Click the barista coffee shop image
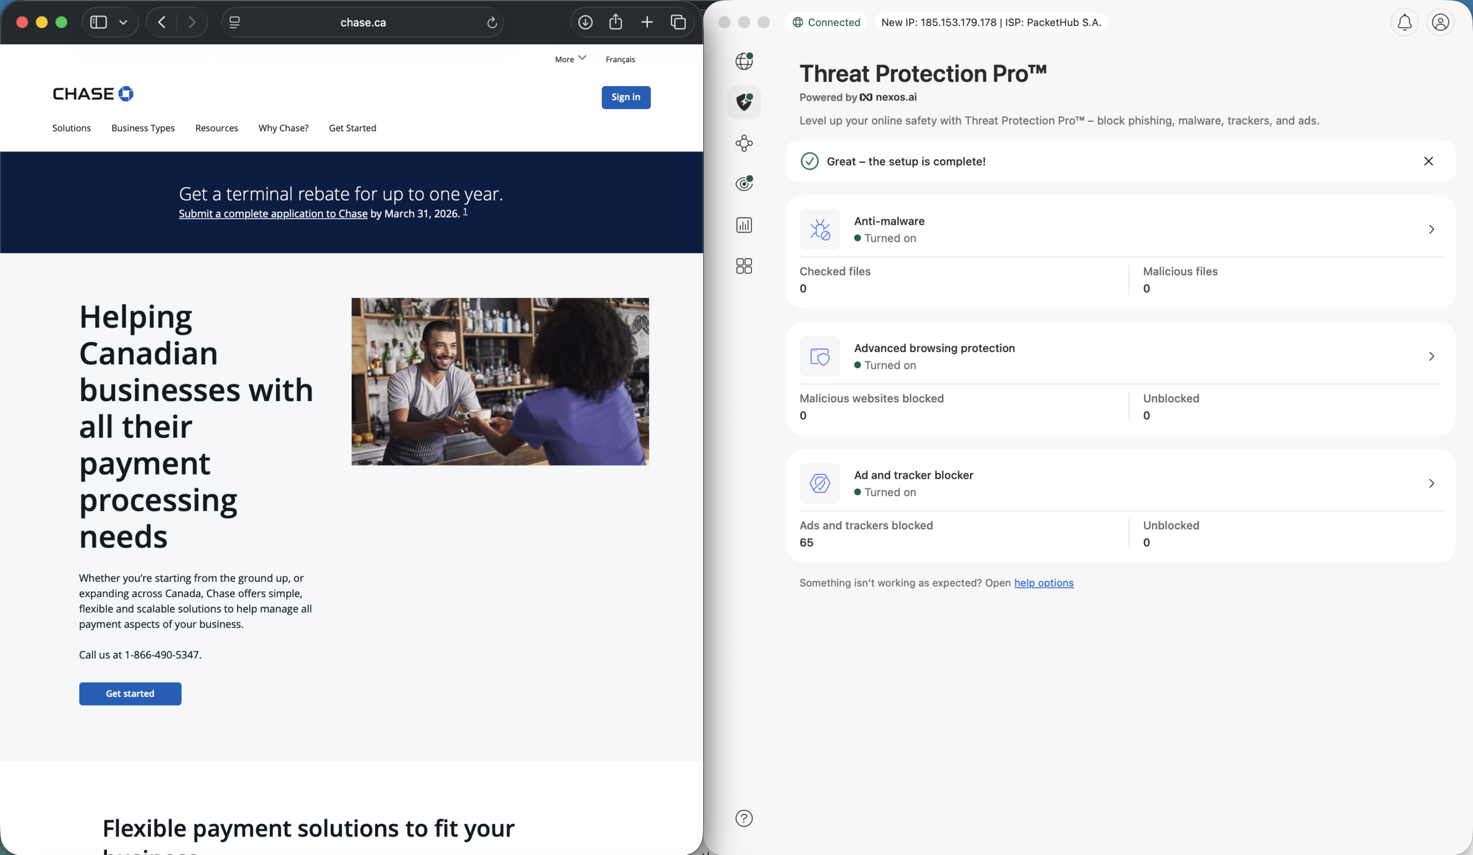The height and width of the screenshot is (855, 1473). point(500,381)
